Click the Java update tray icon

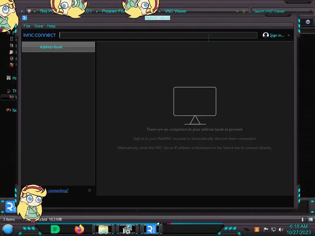pos(257,229)
